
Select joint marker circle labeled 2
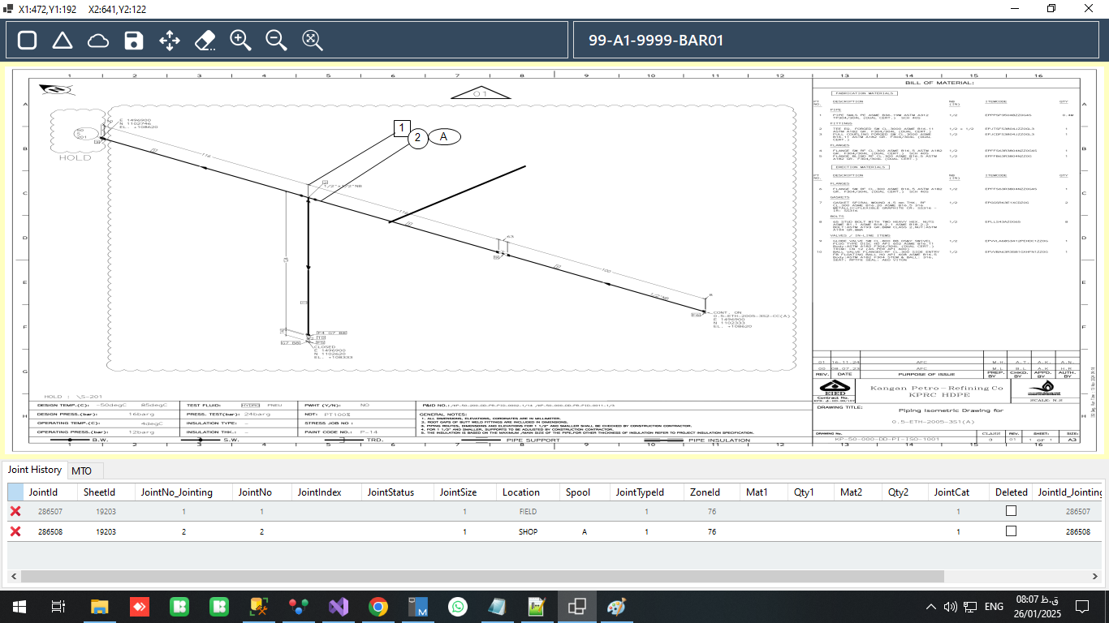tap(417, 138)
